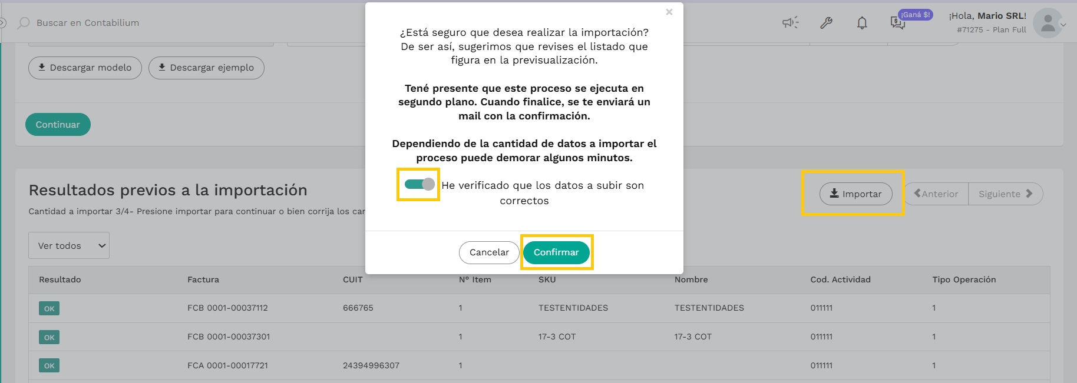Click the ¡Ganá $! referral icon

[x=898, y=23]
